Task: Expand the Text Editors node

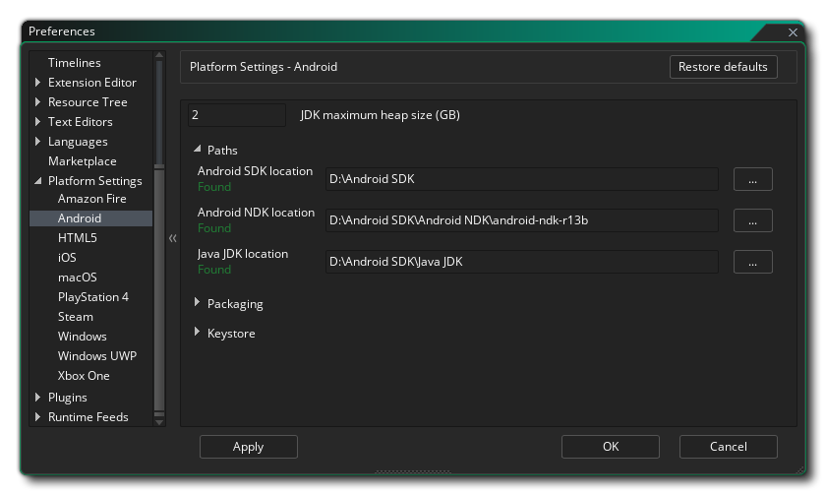Action: pos(37,122)
